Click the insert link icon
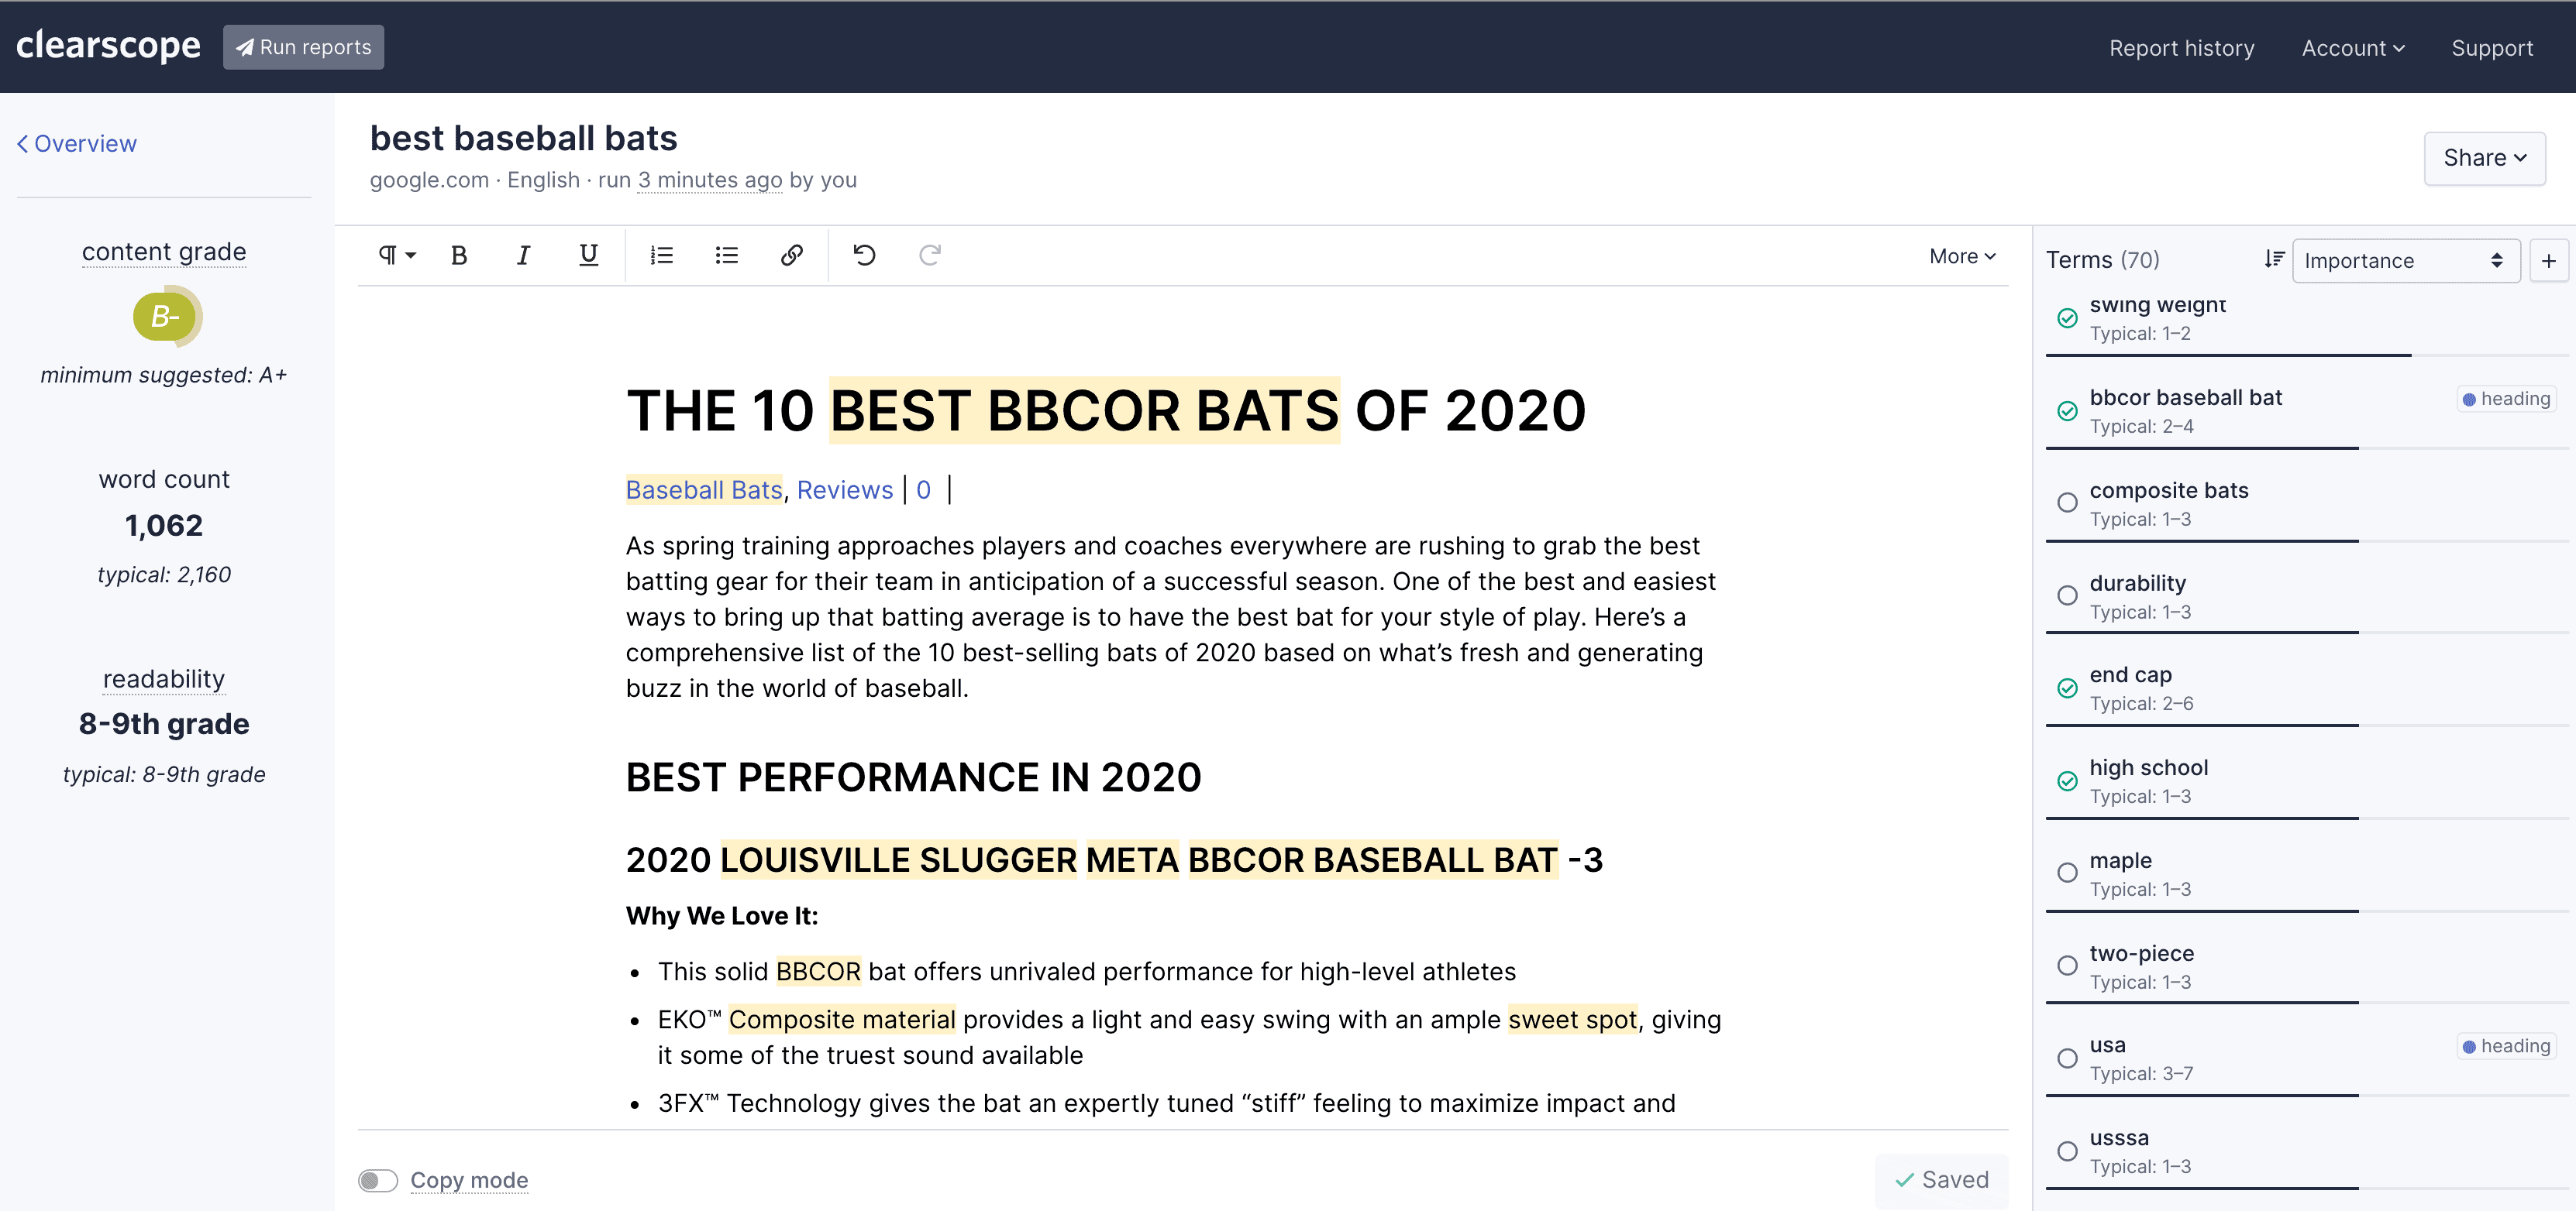 [x=791, y=256]
